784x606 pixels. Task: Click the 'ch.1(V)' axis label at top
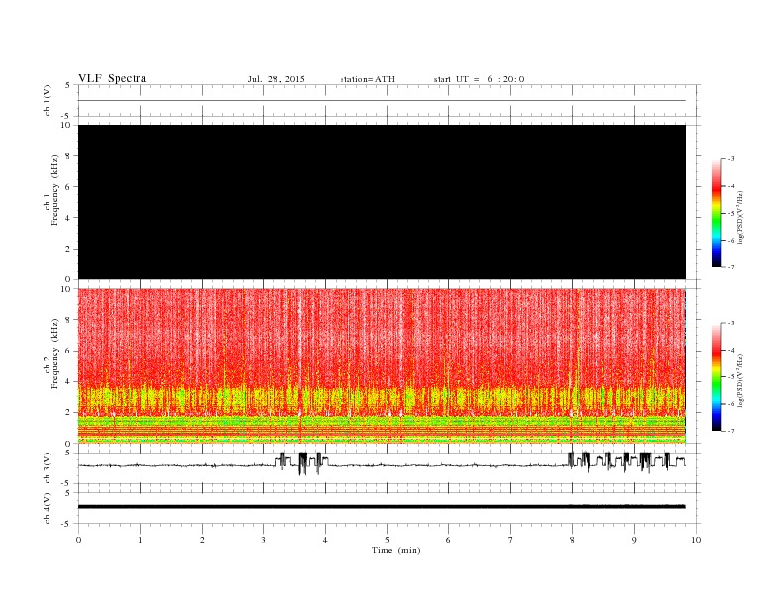pos(48,100)
